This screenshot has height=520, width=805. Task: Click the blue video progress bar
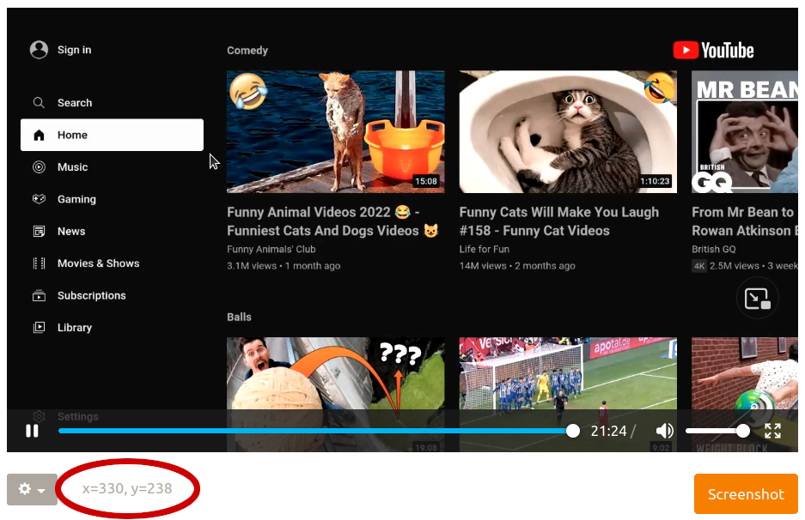[x=316, y=431]
